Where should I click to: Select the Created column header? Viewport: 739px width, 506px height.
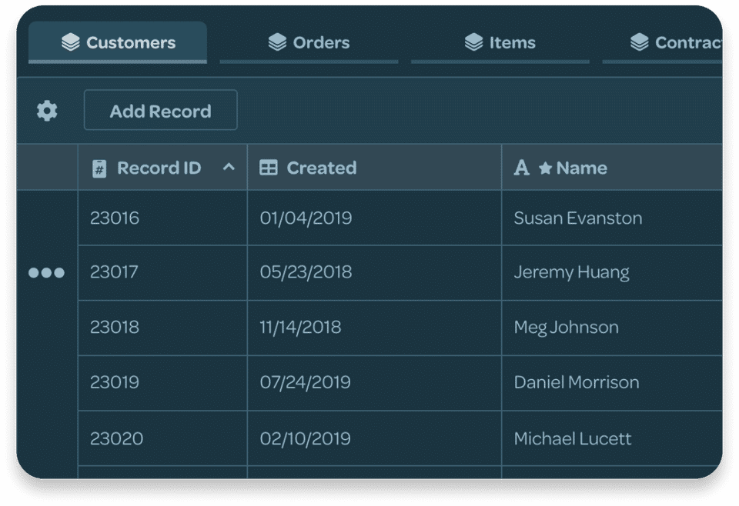coord(374,168)
